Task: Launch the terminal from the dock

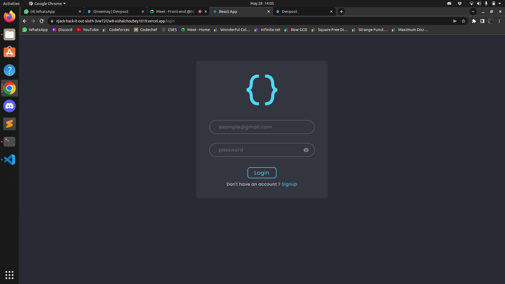Action: [x=9, y=142]
